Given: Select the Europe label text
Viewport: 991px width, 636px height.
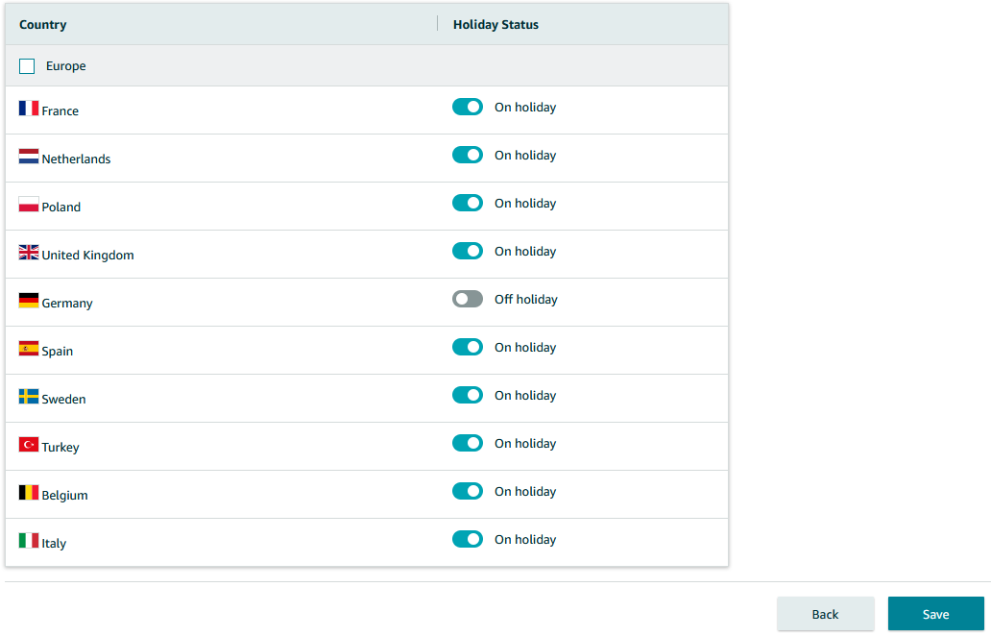Looking at the screenshot, I should click(65, 65).
